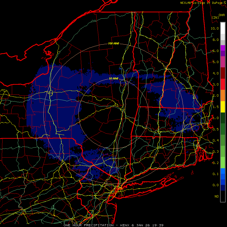Screen dimensions: 227x227
Task: Click the 0.3 legend value
Action: coord(216,152)
